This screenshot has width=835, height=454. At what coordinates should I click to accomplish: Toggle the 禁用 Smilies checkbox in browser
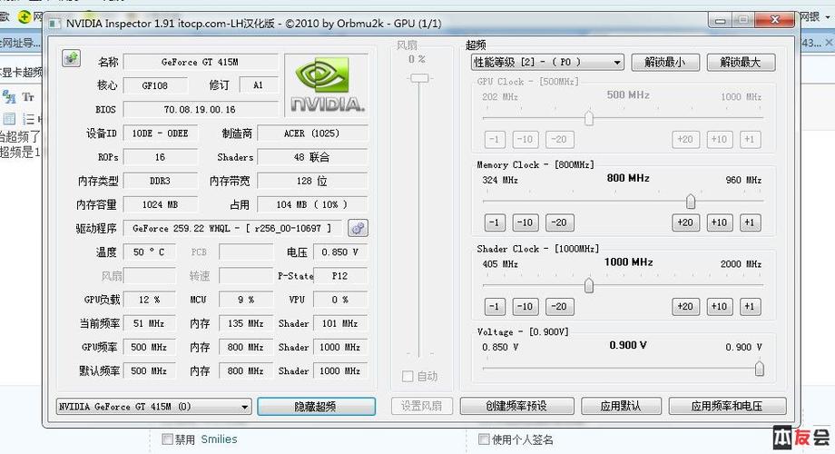(168, 439)
